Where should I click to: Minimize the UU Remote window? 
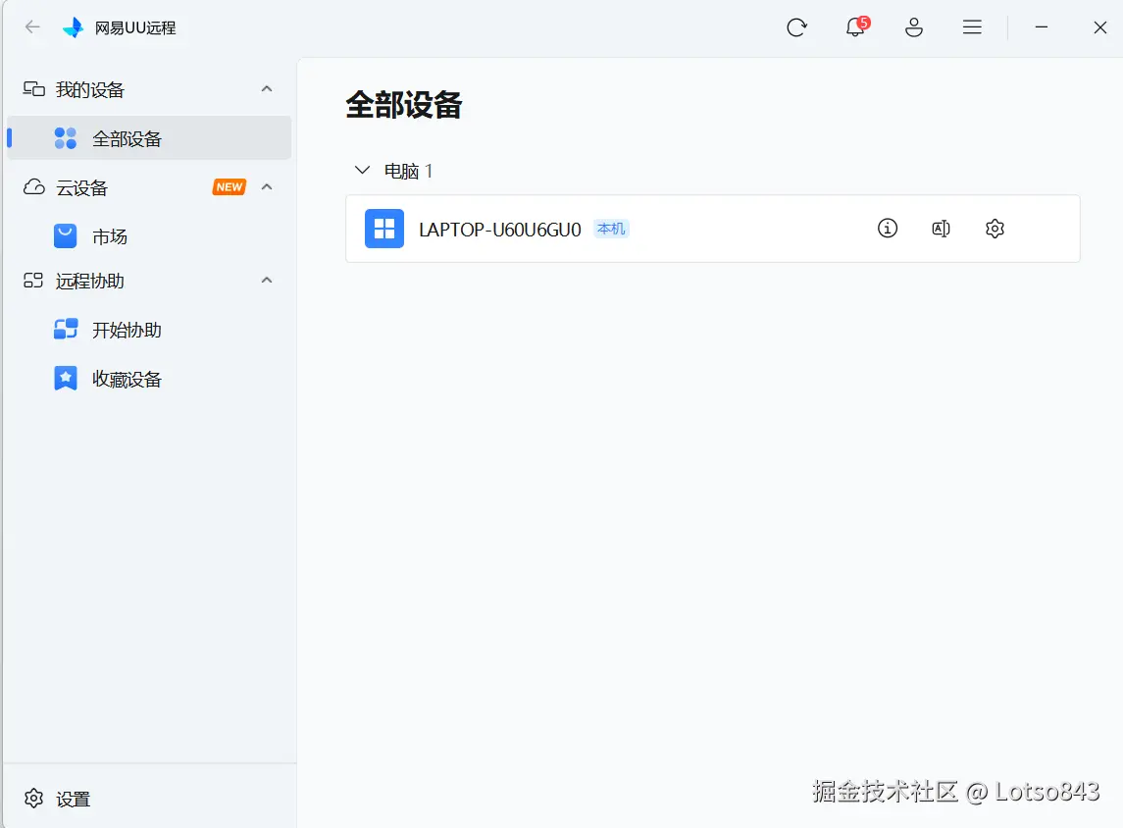tap(1042, 27)
